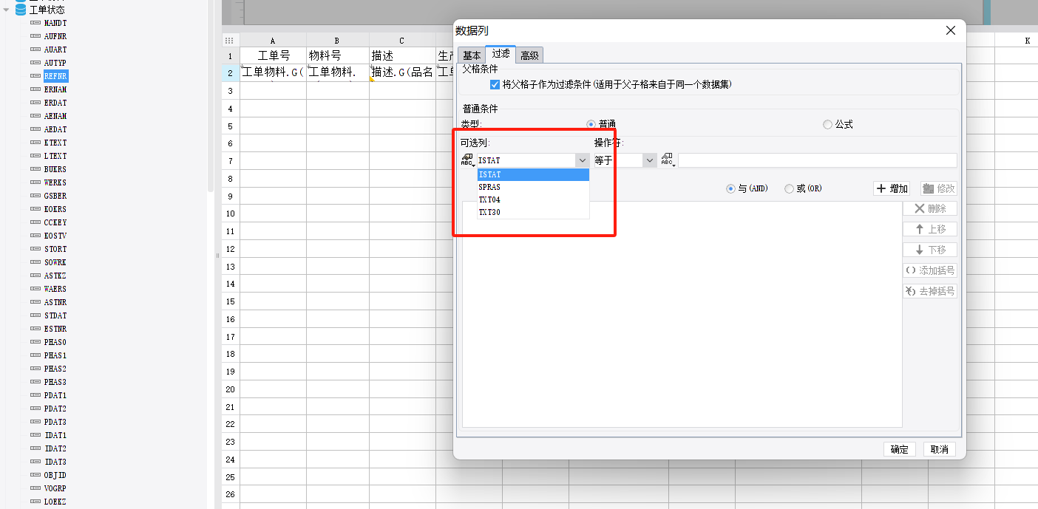The width and height of the screenshot is (1038, 509).
Task: Click the field icon beside ERNAM
Action: click(35, 89)
